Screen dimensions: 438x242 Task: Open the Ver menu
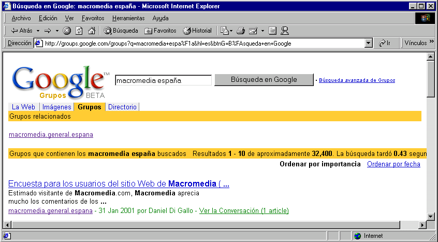point(69,18)
